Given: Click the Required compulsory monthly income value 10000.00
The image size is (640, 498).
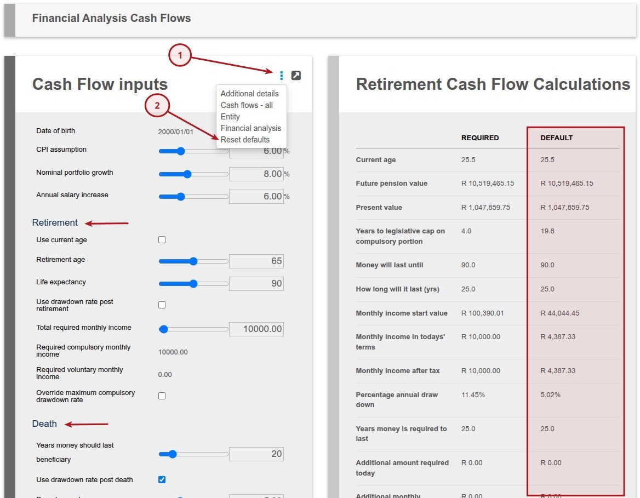Looking at the screenshot, I should [173, 352].
